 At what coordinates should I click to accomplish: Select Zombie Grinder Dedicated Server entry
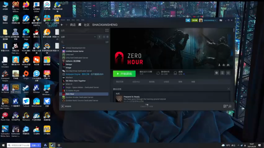[x=79, y=97]
